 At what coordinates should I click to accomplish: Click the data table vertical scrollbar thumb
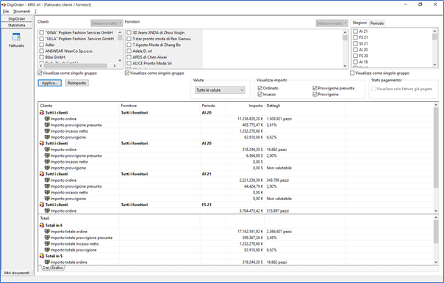(x=436, y=147)
